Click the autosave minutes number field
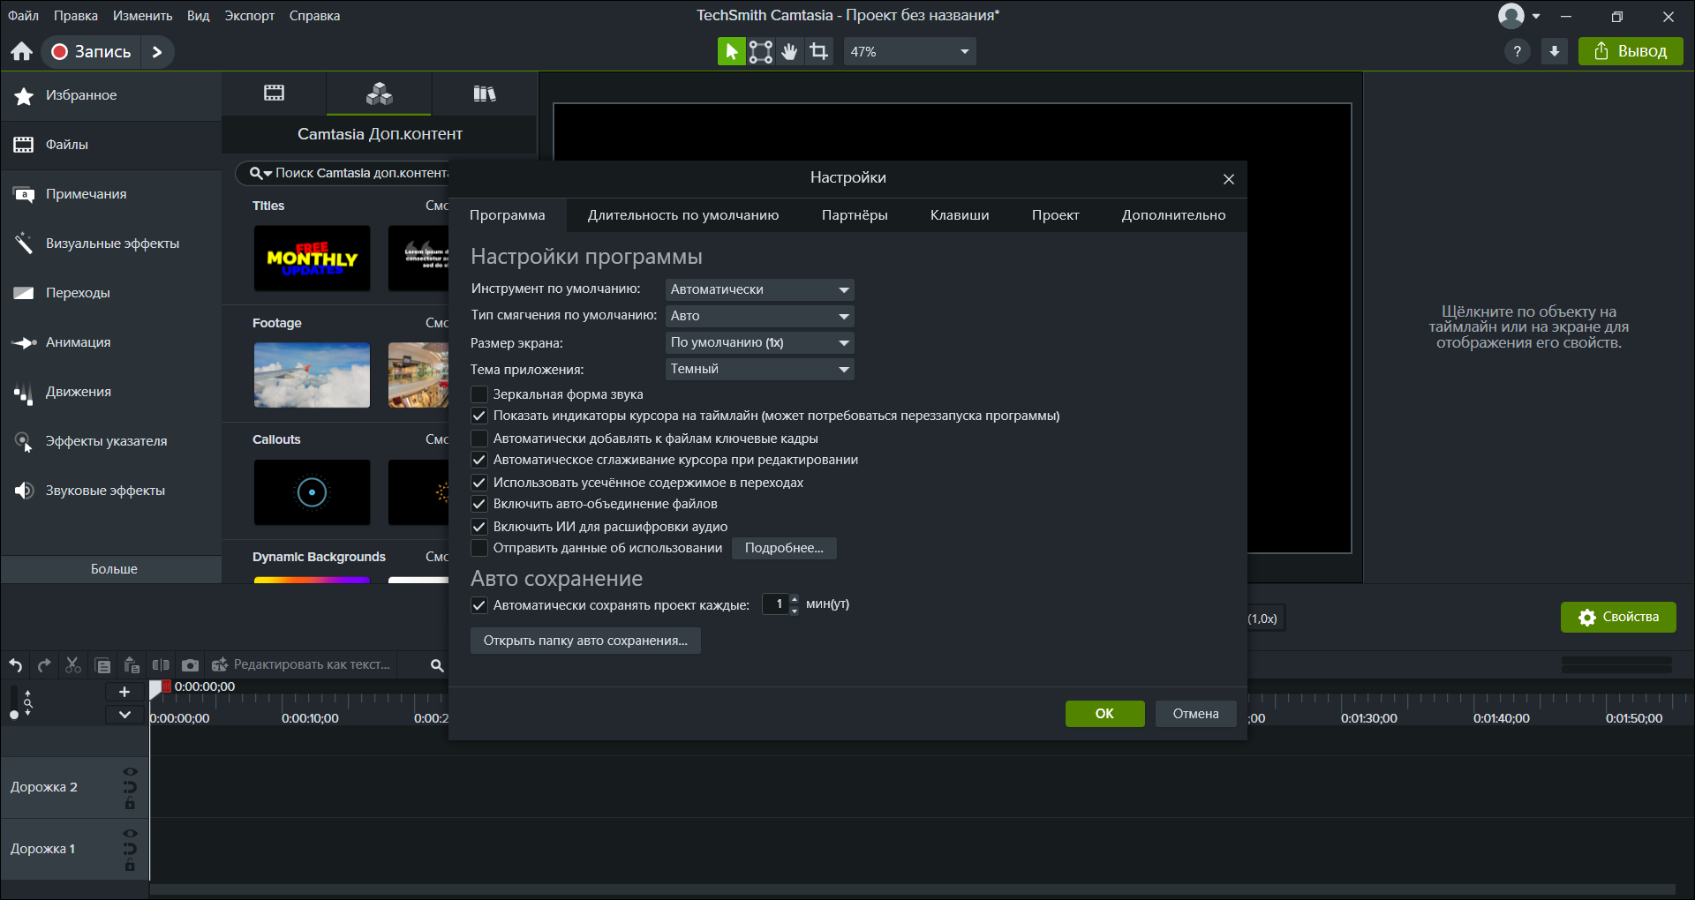Screen dimensions: 1695x900 coord(775,604)
